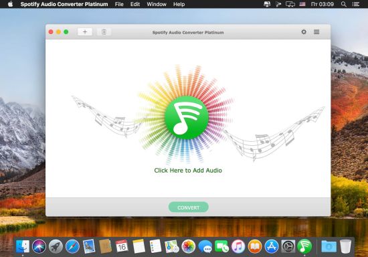The width and height of the screenshot is (368, 257).
Task: Open Mail stamp icon in Dock
Action: pos(89,246)
